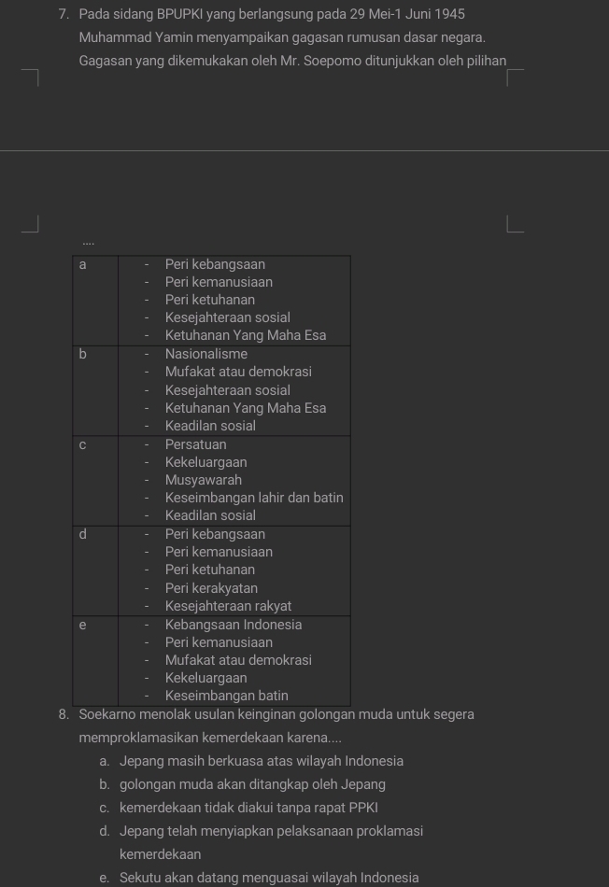
Task: Click the row label cell "e" in the table
Action: pyautogui.click(x=95, y=661)
